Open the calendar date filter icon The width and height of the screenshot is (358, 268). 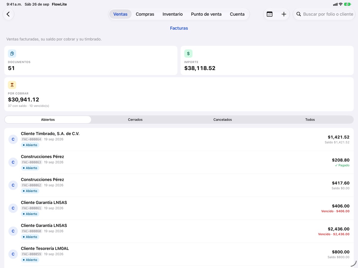pyautogui.click(x=269, y=14)
